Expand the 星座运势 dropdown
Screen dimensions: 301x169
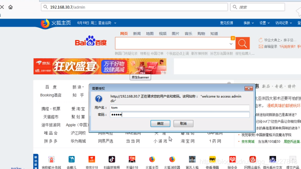[115, 23]
